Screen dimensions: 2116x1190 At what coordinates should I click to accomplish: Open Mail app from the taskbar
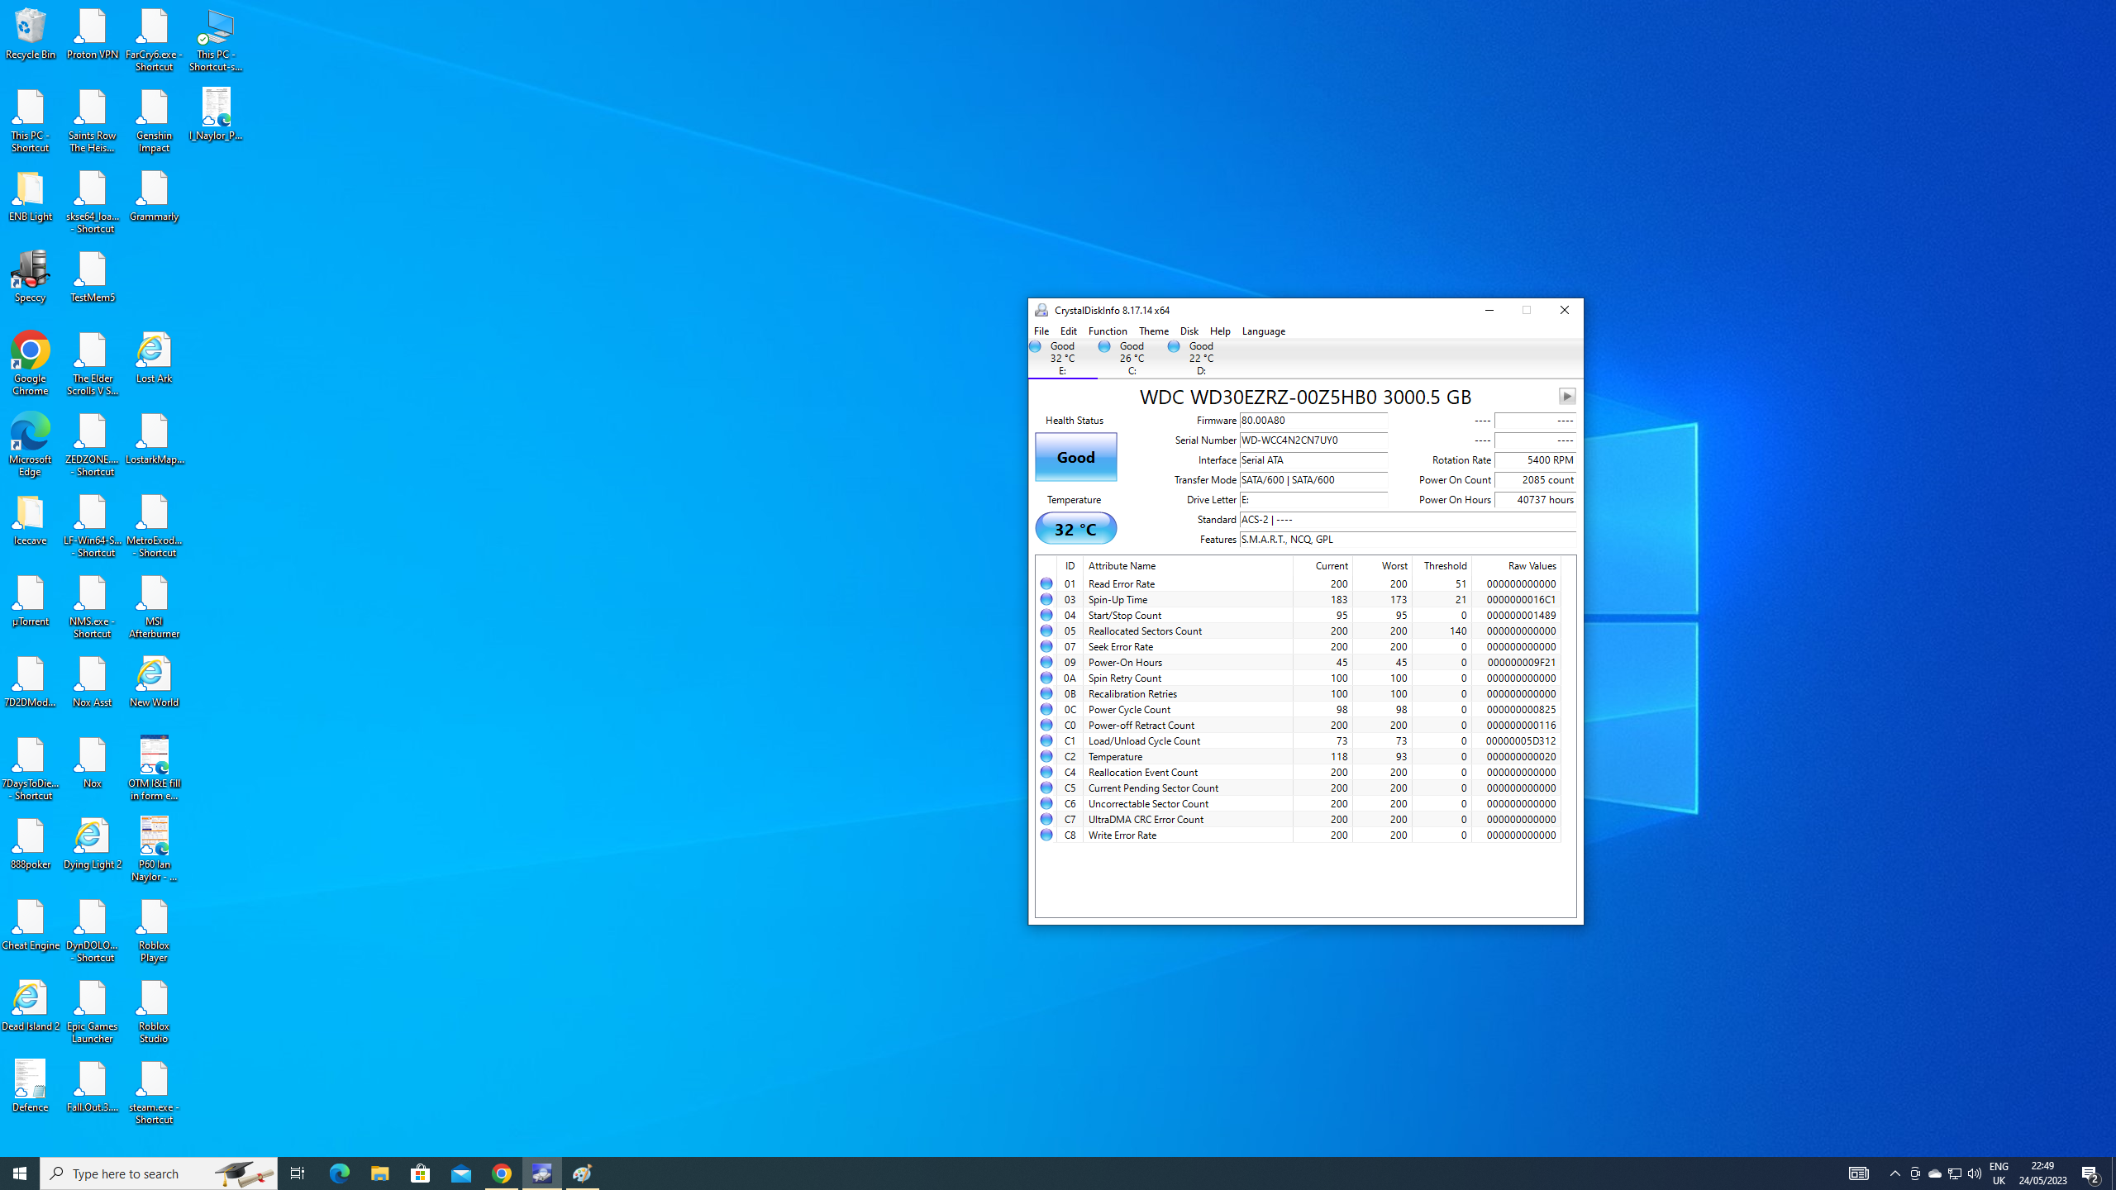tap(461, 1173)
